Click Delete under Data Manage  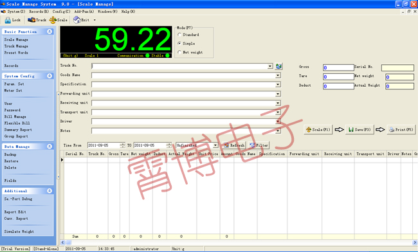click(10, 168)
